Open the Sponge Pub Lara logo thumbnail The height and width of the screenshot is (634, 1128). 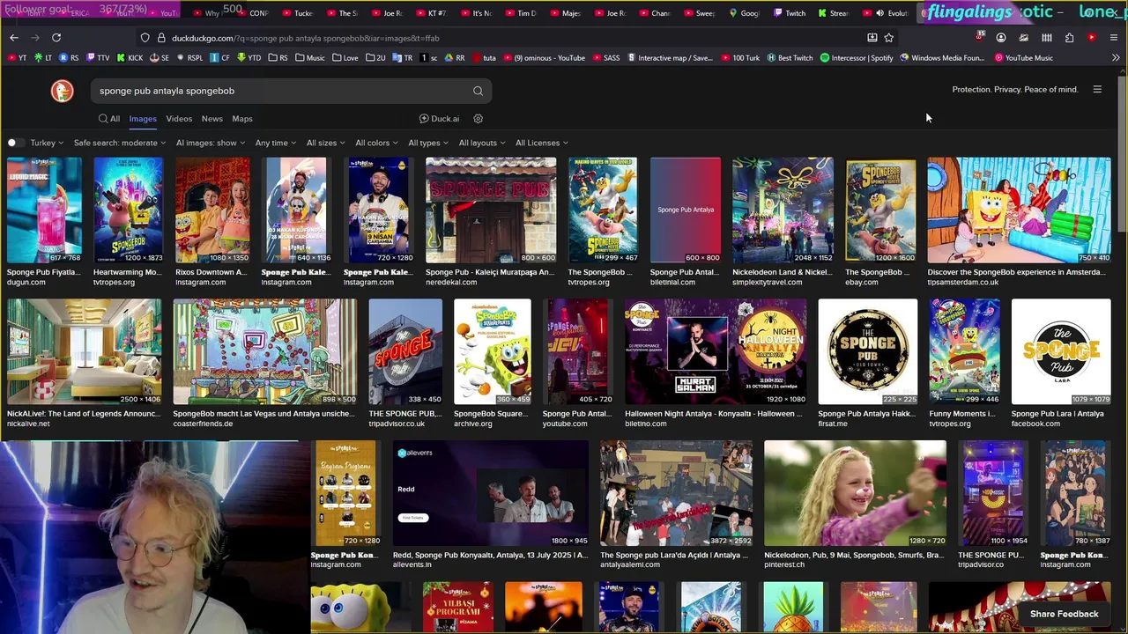[1061, 352]
